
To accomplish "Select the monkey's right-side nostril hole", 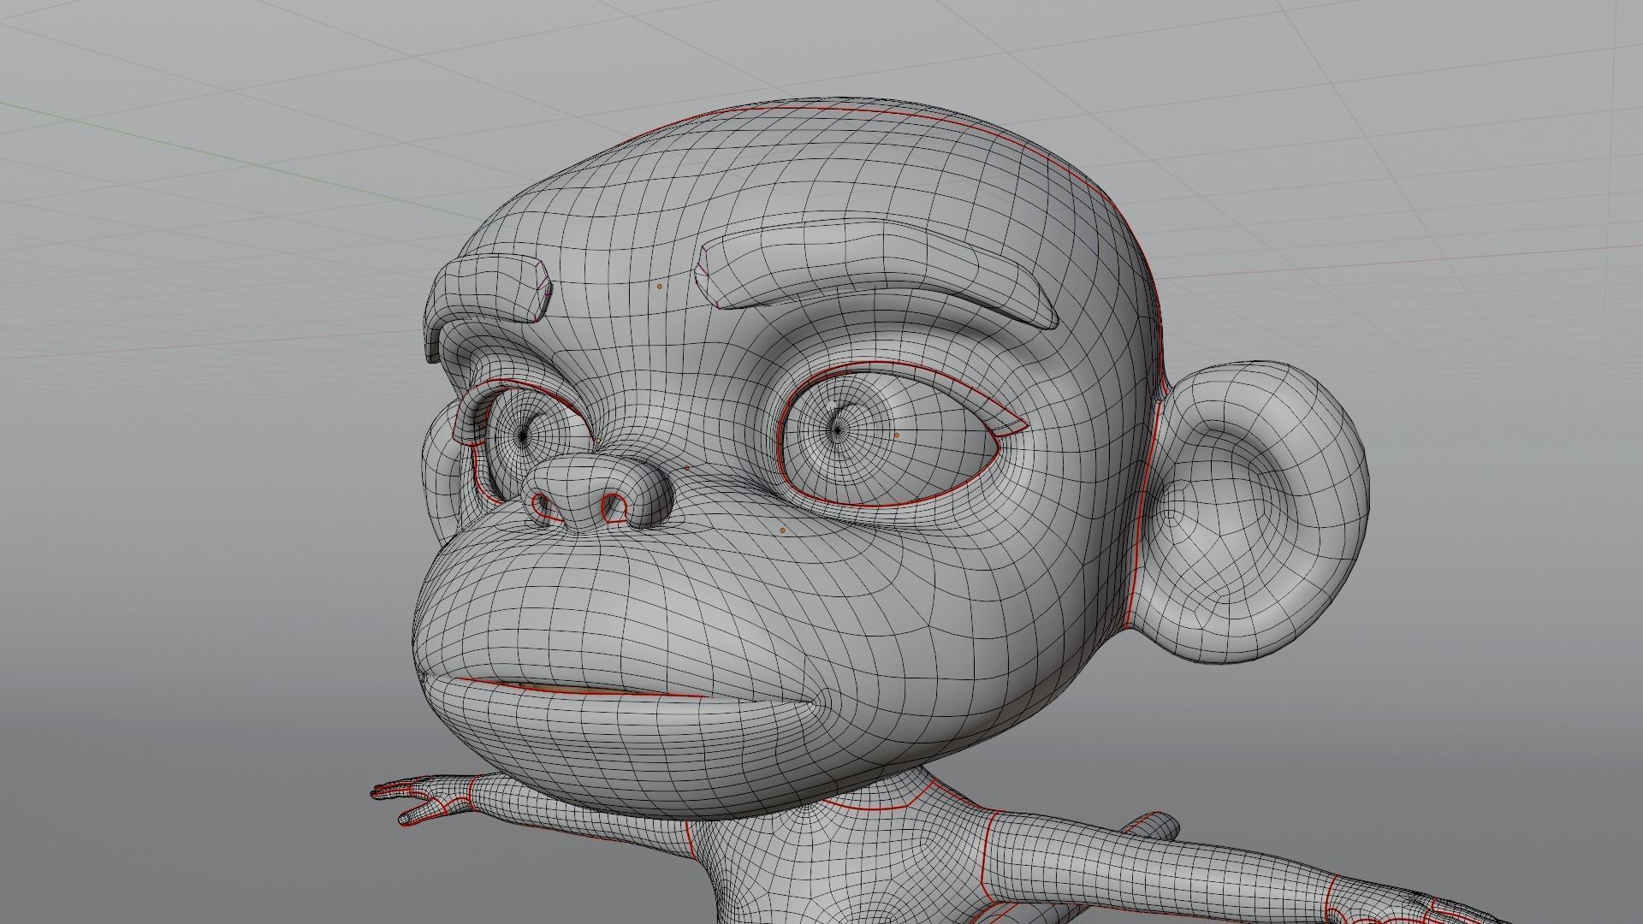I will tap(613, 506).
